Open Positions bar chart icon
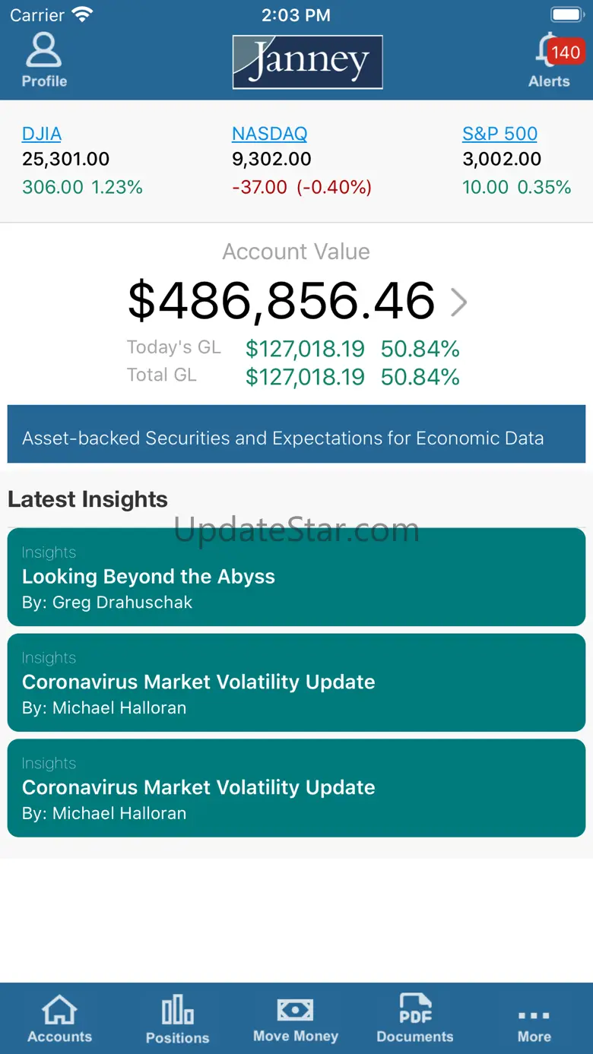 177,1011
